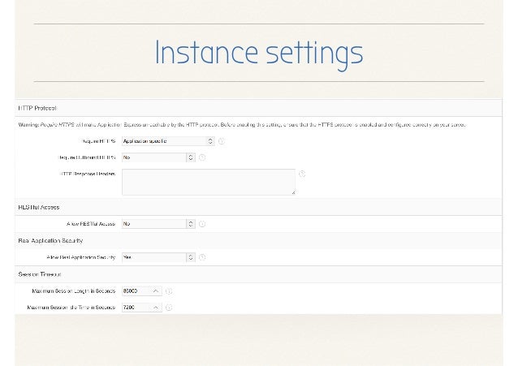Click inside the HTTP Response Headers textarea
This screenshot has width=518, height=366.
click(208, 182)
